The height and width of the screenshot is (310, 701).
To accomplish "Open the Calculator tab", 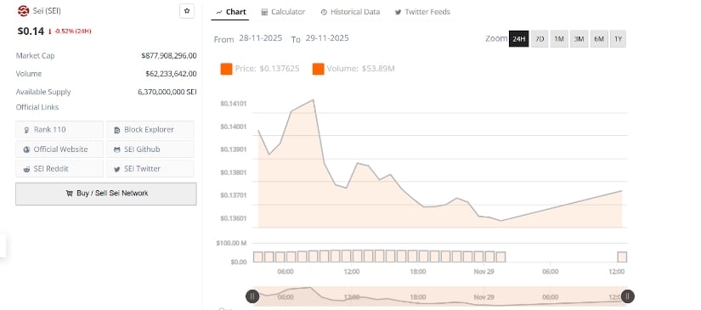I will [x=284, y=12].
